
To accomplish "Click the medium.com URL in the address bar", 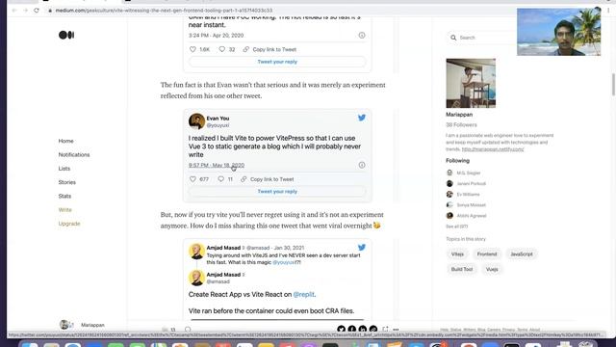I will tap(164, 11).
